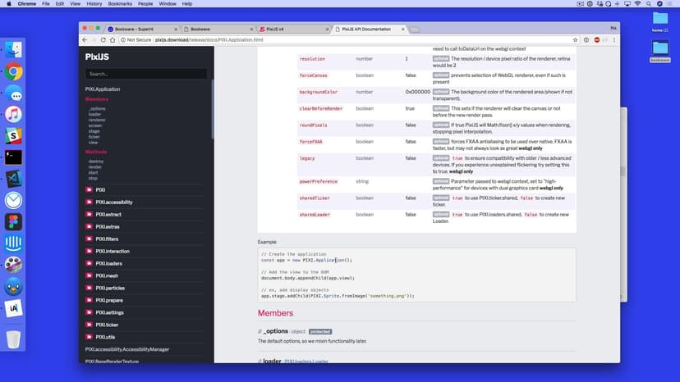Go to the renderer member link
The width and height of the screenshot is (680, 382).
[x=97, y=120]
